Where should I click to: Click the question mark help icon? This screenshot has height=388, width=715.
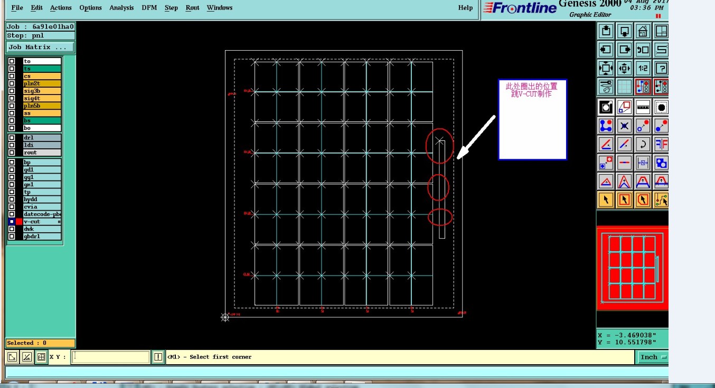(661, 68)
